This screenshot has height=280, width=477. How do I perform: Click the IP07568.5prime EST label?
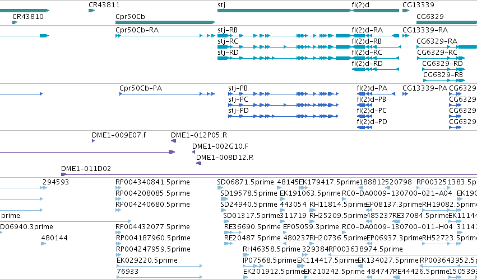[270, 260]
